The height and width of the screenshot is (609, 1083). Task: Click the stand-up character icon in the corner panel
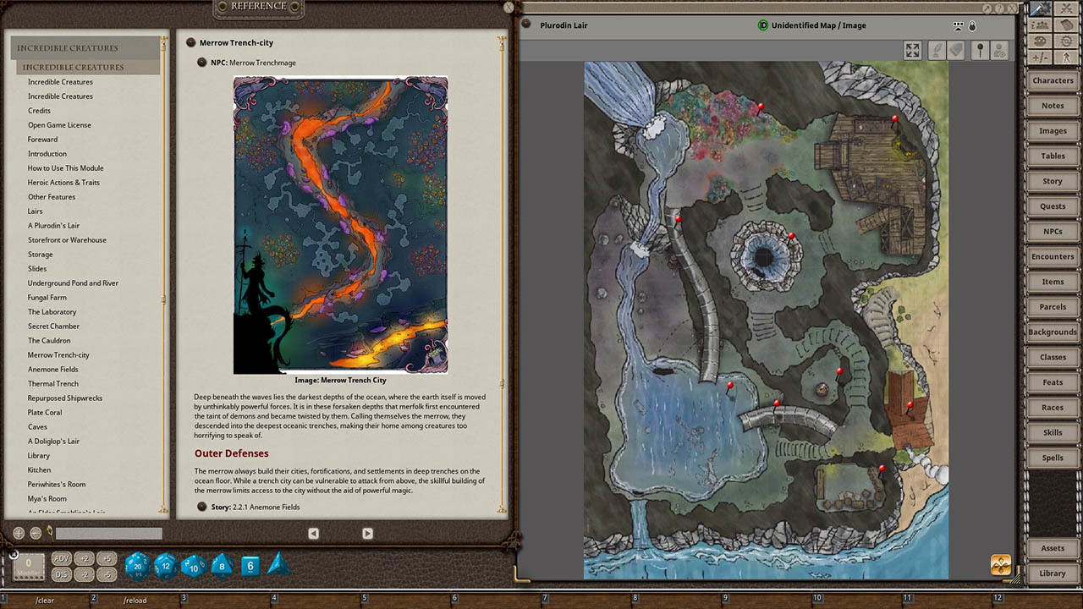click(1065, 56)
